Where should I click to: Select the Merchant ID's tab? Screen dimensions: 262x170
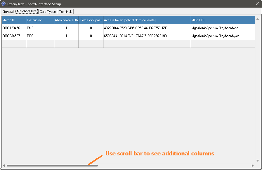pos(27,11)
